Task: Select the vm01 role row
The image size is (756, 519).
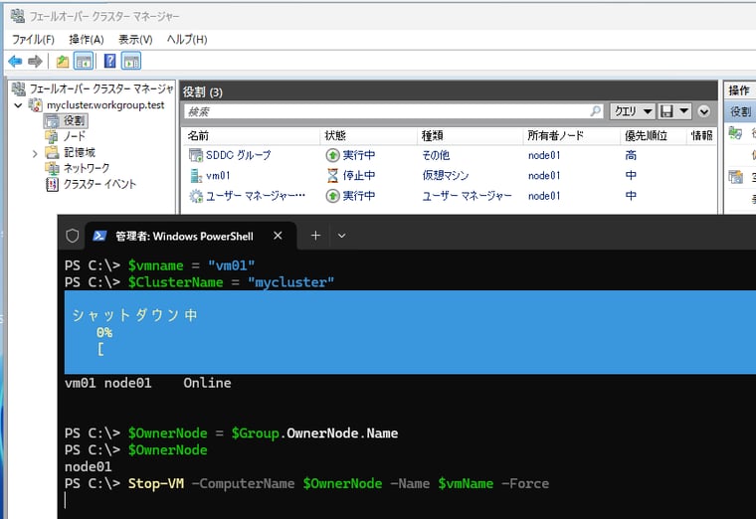Action: click(x=449, y=175)
